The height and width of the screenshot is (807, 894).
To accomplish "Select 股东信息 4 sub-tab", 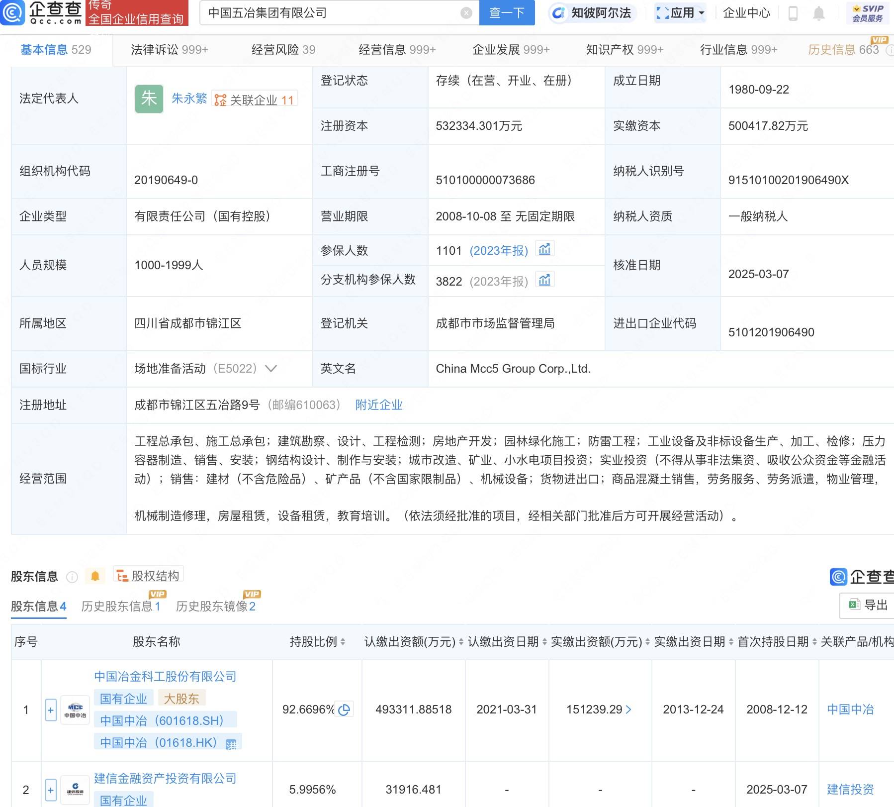I will pyautogui.click(x=39, y=606).
